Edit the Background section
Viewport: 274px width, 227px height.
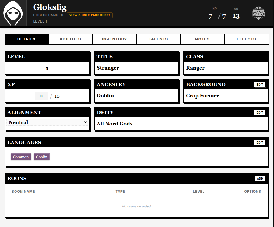click(260, 84)
